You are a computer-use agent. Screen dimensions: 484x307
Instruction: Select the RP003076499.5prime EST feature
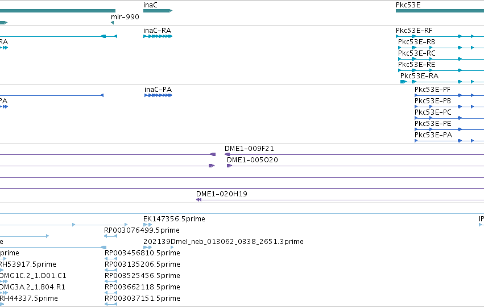(110, 236)
